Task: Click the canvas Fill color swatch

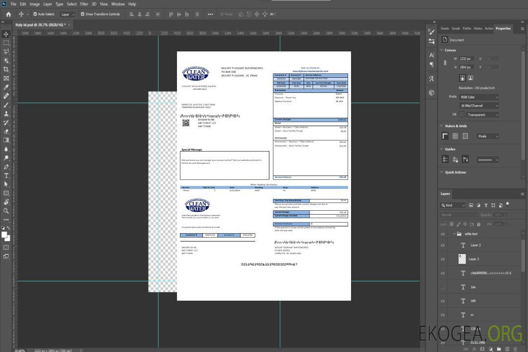Action: 462,115
